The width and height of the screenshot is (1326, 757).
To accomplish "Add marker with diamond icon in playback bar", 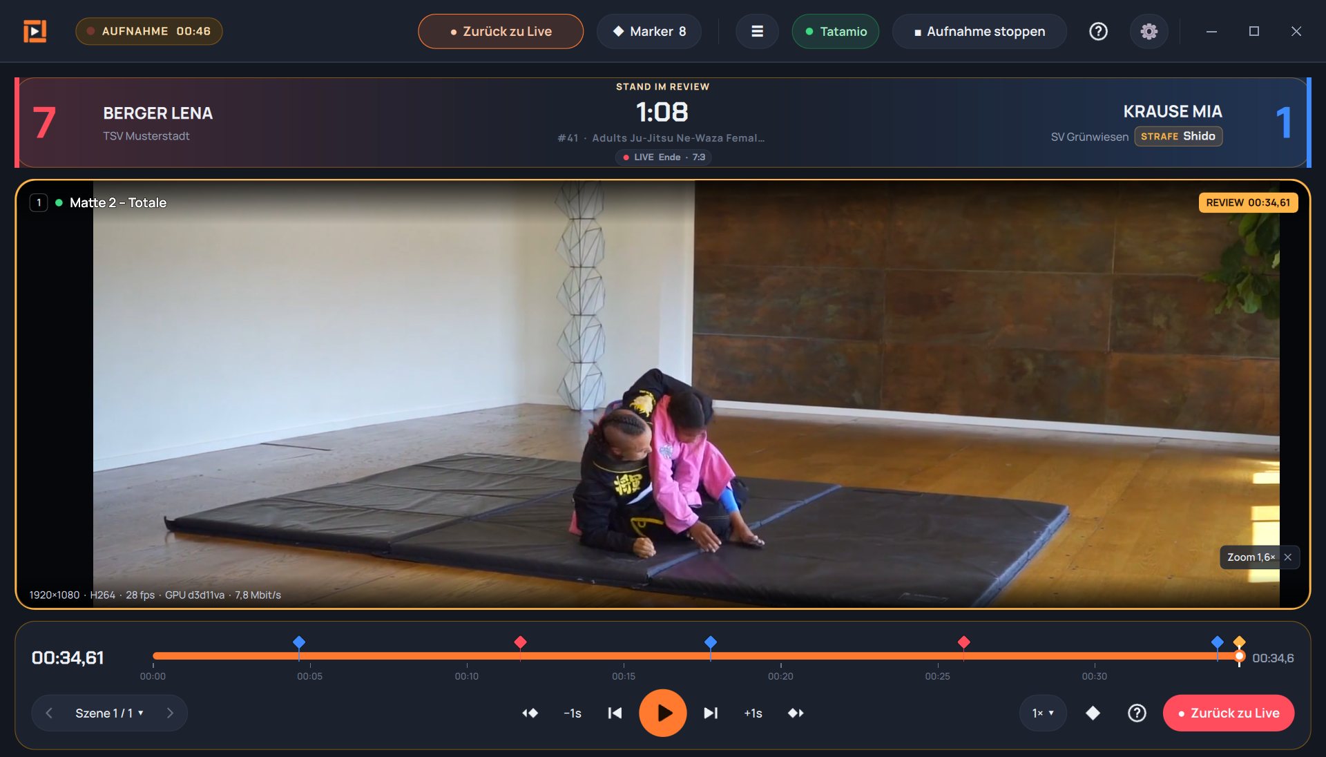I will 1093,713.
